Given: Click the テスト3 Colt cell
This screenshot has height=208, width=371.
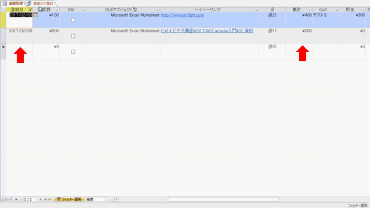Looking at the screenshot, I should pos(325,20).
